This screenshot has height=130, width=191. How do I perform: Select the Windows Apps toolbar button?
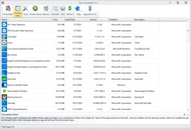pos(18,11)
